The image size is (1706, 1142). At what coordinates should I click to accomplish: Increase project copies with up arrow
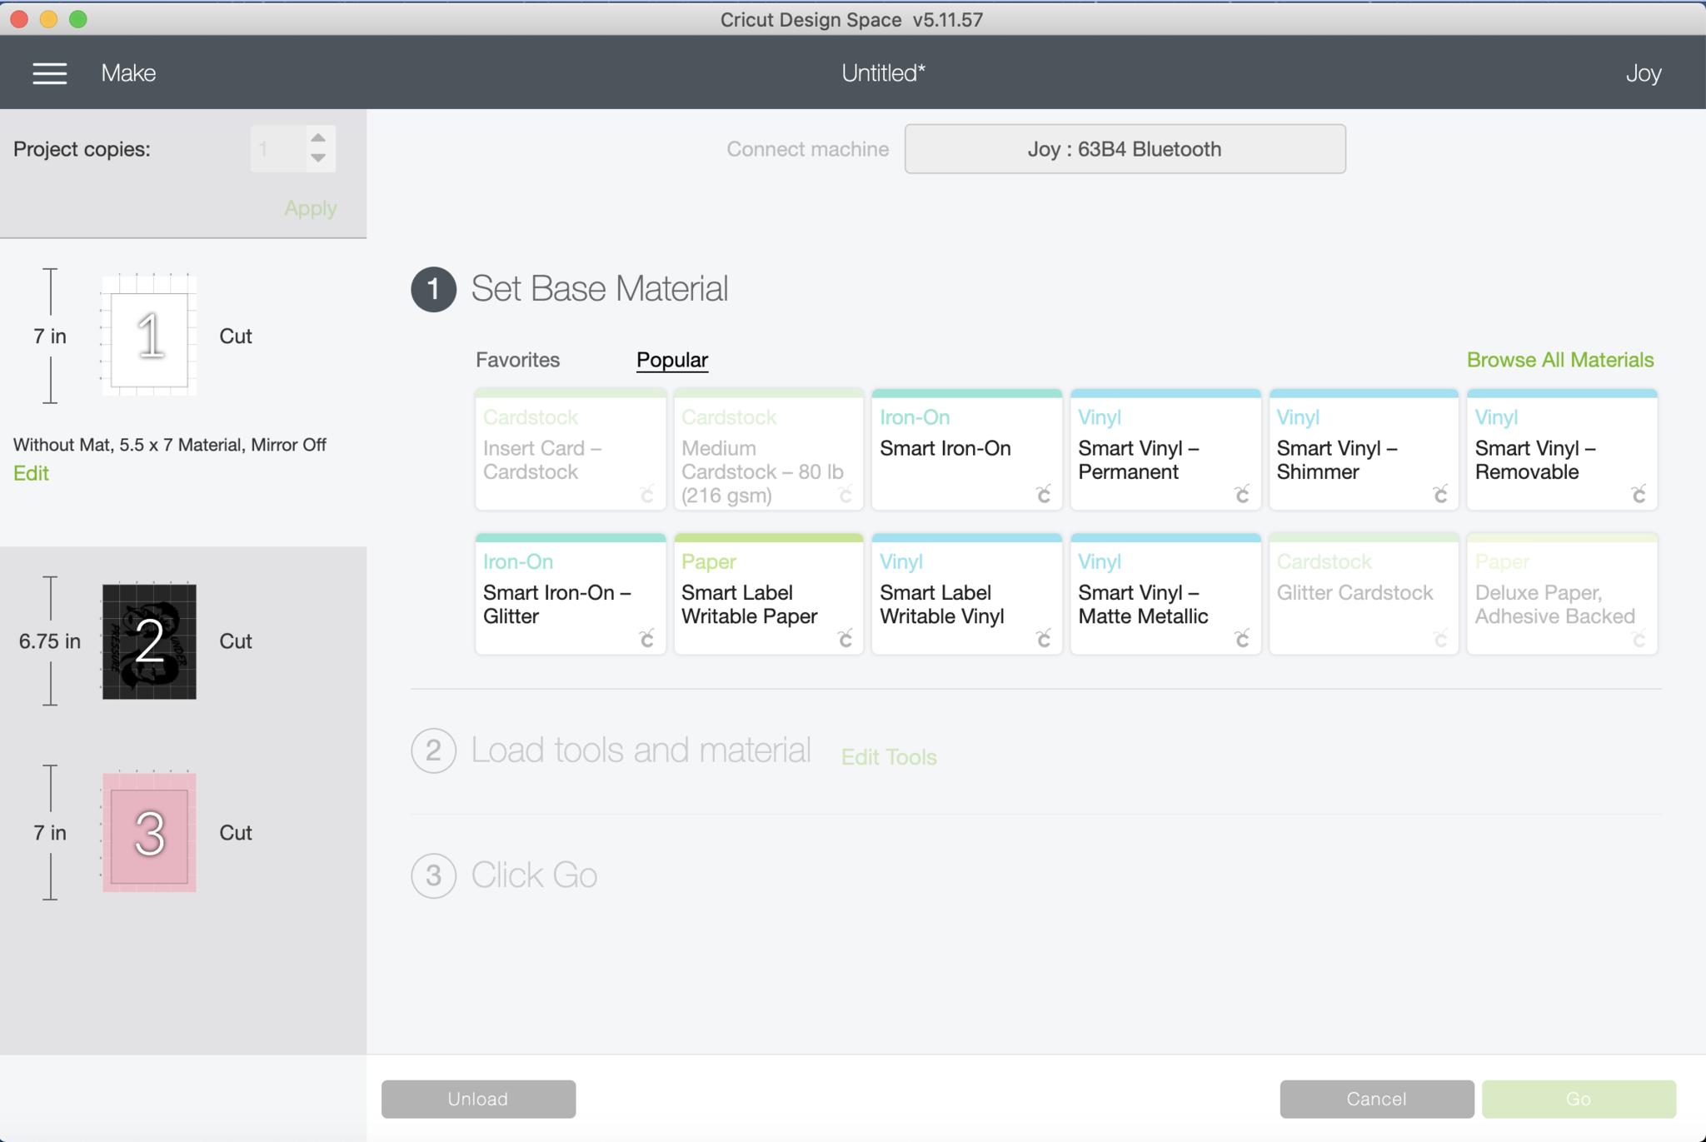click(318, 137)
